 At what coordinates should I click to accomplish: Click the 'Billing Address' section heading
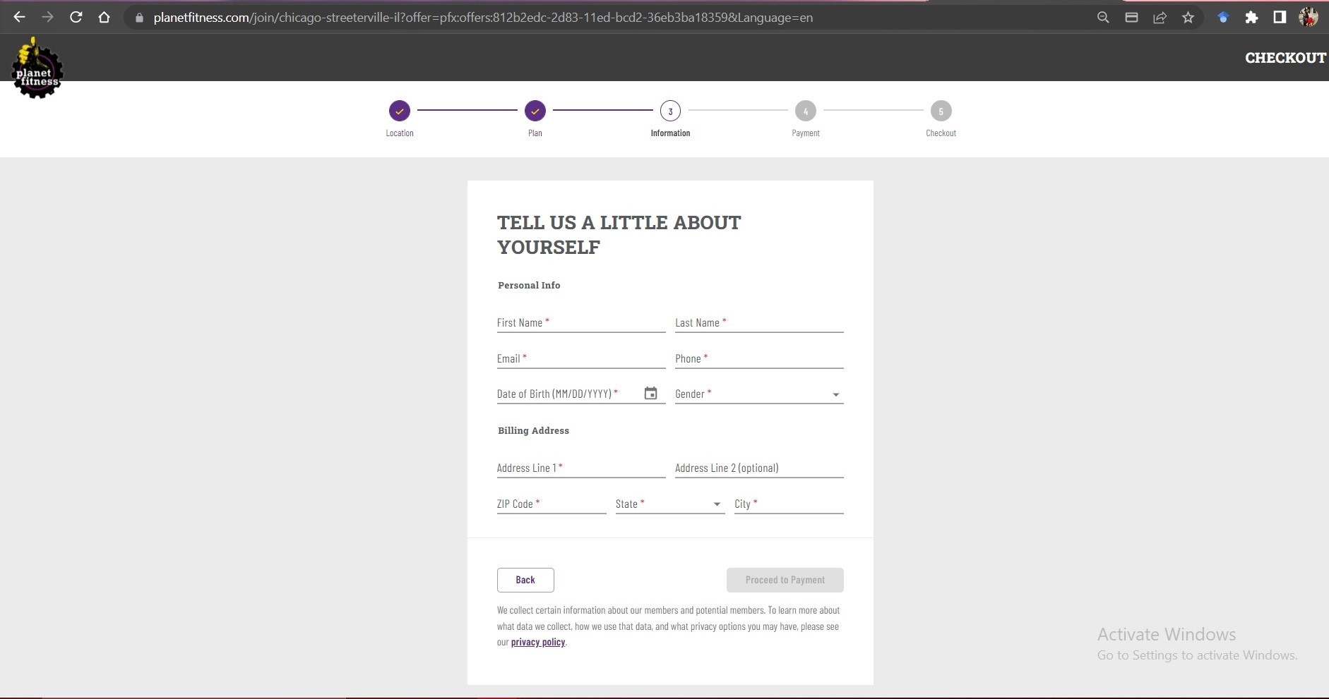pos(533,430)
